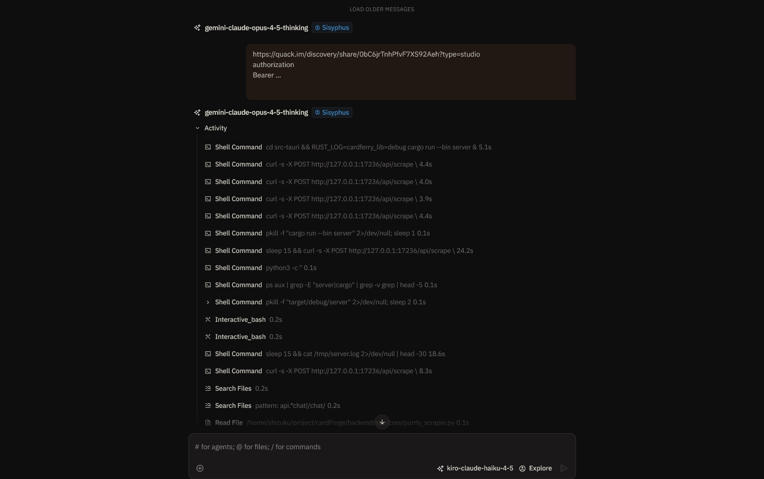Open the Explore agent selector
Viewport: 764px width, 479px height.
click(535, 468)
